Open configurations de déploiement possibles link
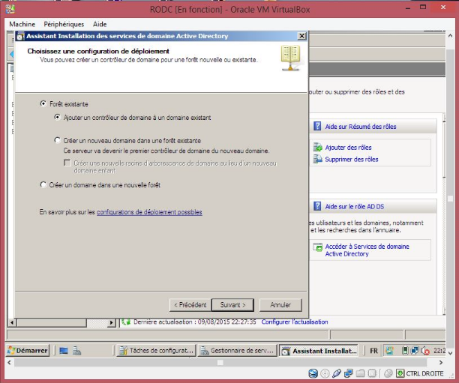 149,212
